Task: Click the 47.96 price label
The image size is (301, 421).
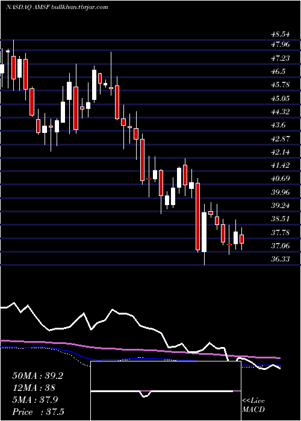Action: pyautogui.click(x=281, y=45)
